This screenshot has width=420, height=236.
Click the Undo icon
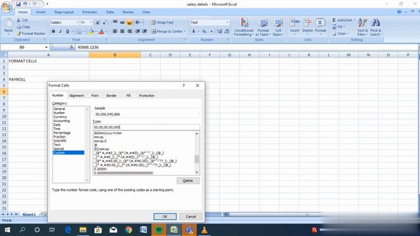click(x=25, y=4)
